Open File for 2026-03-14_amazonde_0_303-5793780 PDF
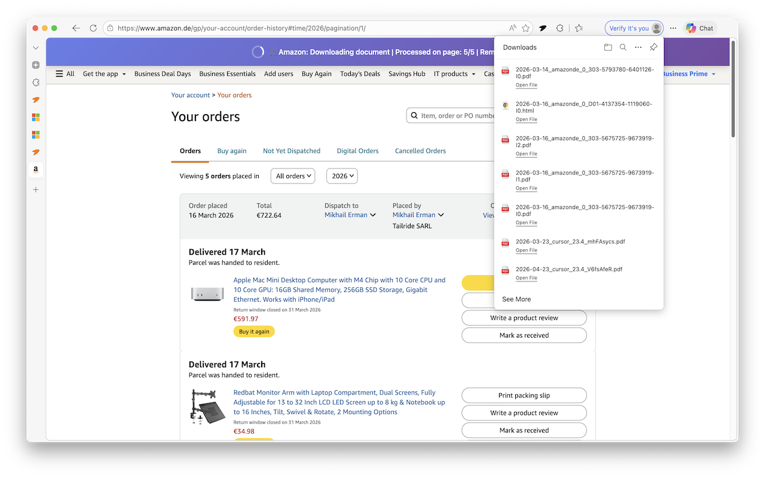 pyautogui.click(x=527, y=85)
